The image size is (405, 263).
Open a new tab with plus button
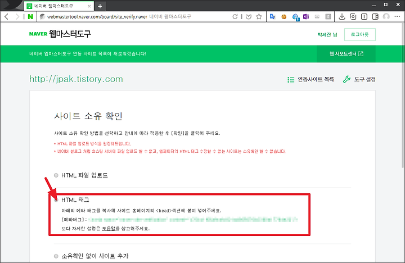(100, 6)
